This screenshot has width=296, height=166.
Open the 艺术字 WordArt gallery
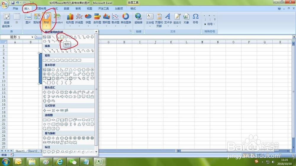tap(168, 20)
